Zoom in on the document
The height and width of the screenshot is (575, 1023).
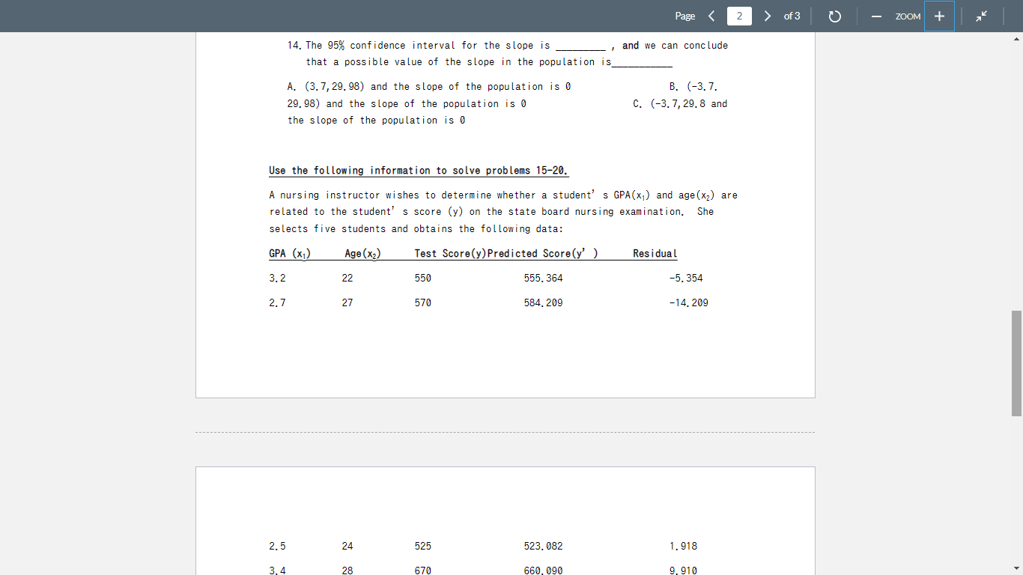[939, 16]
